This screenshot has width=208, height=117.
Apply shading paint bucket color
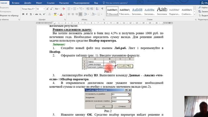point(93,14)
